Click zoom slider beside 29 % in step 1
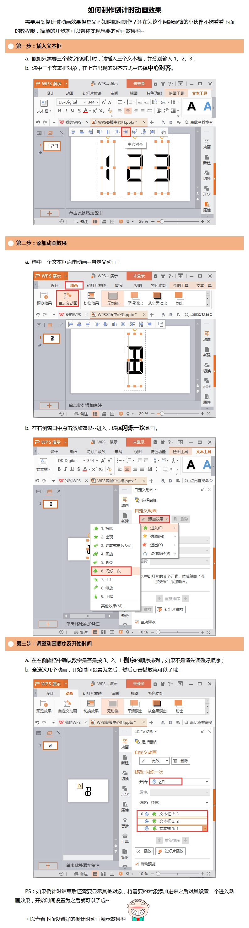This screenshot has height=928, width=249. pos(162,222)
